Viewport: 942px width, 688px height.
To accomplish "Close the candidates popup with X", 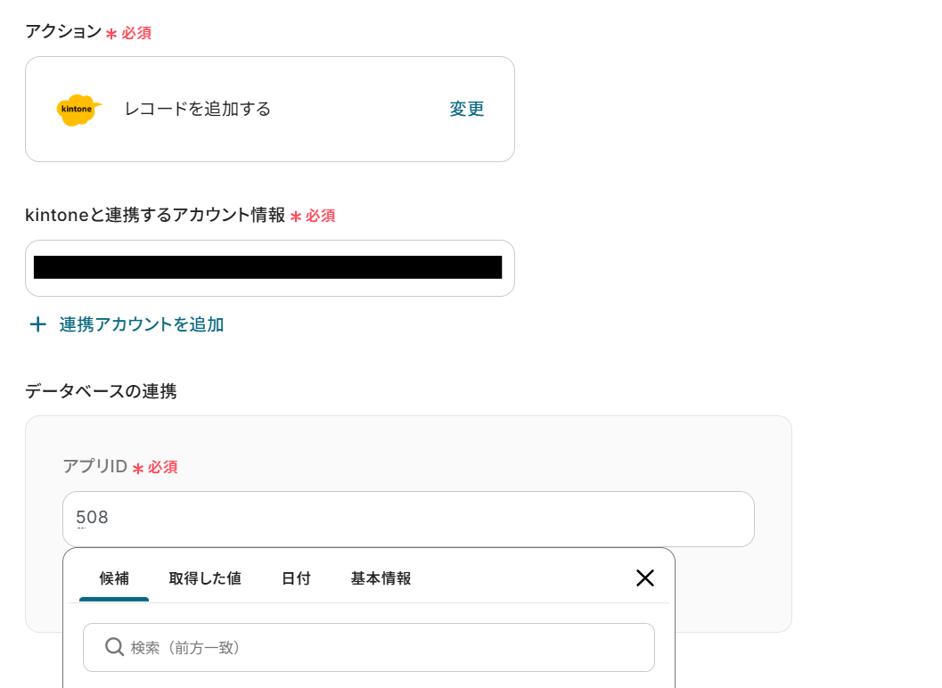I will 645,577.
